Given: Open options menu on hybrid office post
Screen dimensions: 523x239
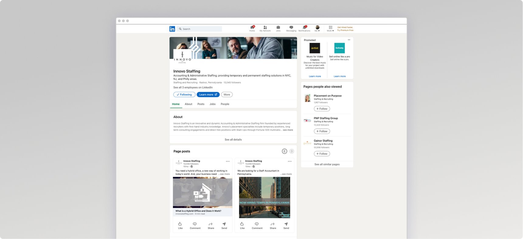Looking at the screenshot, I should (228, 161).
